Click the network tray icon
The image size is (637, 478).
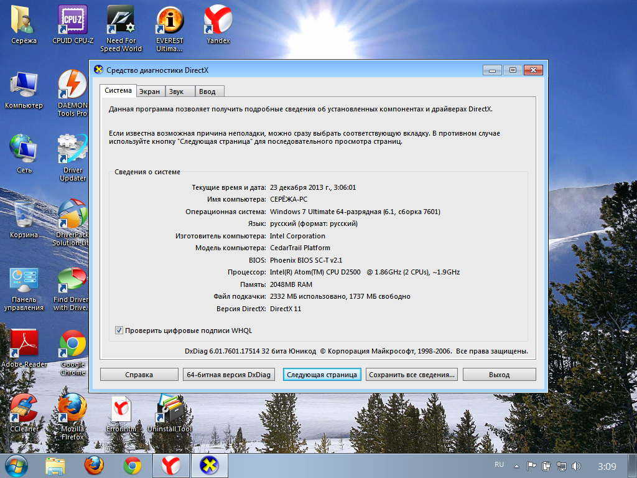561,466
